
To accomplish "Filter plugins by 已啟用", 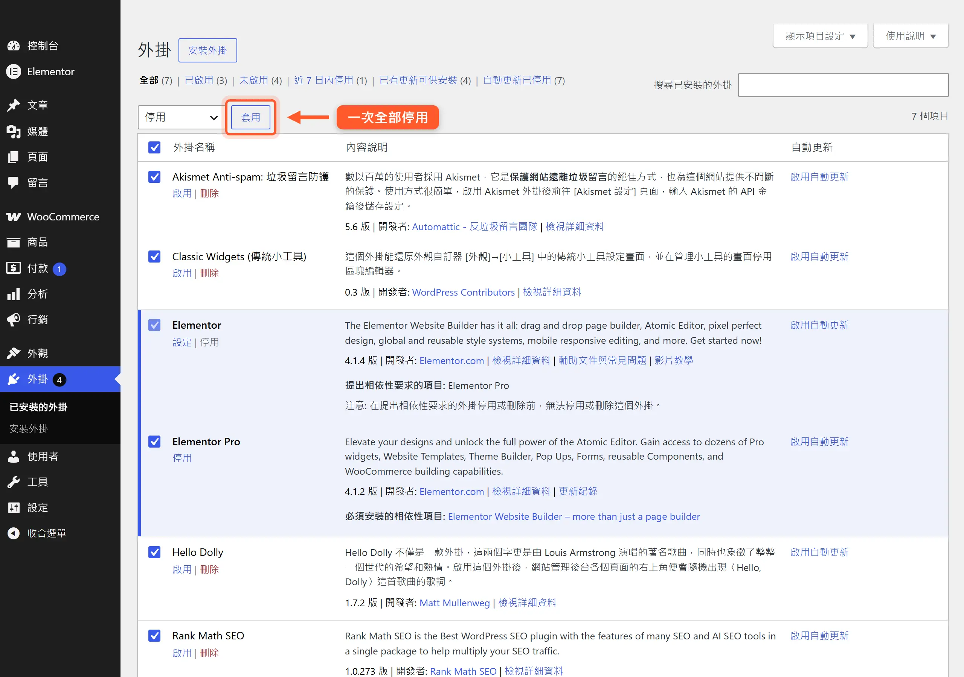I will pyautogui.click(x=199, y=80).
